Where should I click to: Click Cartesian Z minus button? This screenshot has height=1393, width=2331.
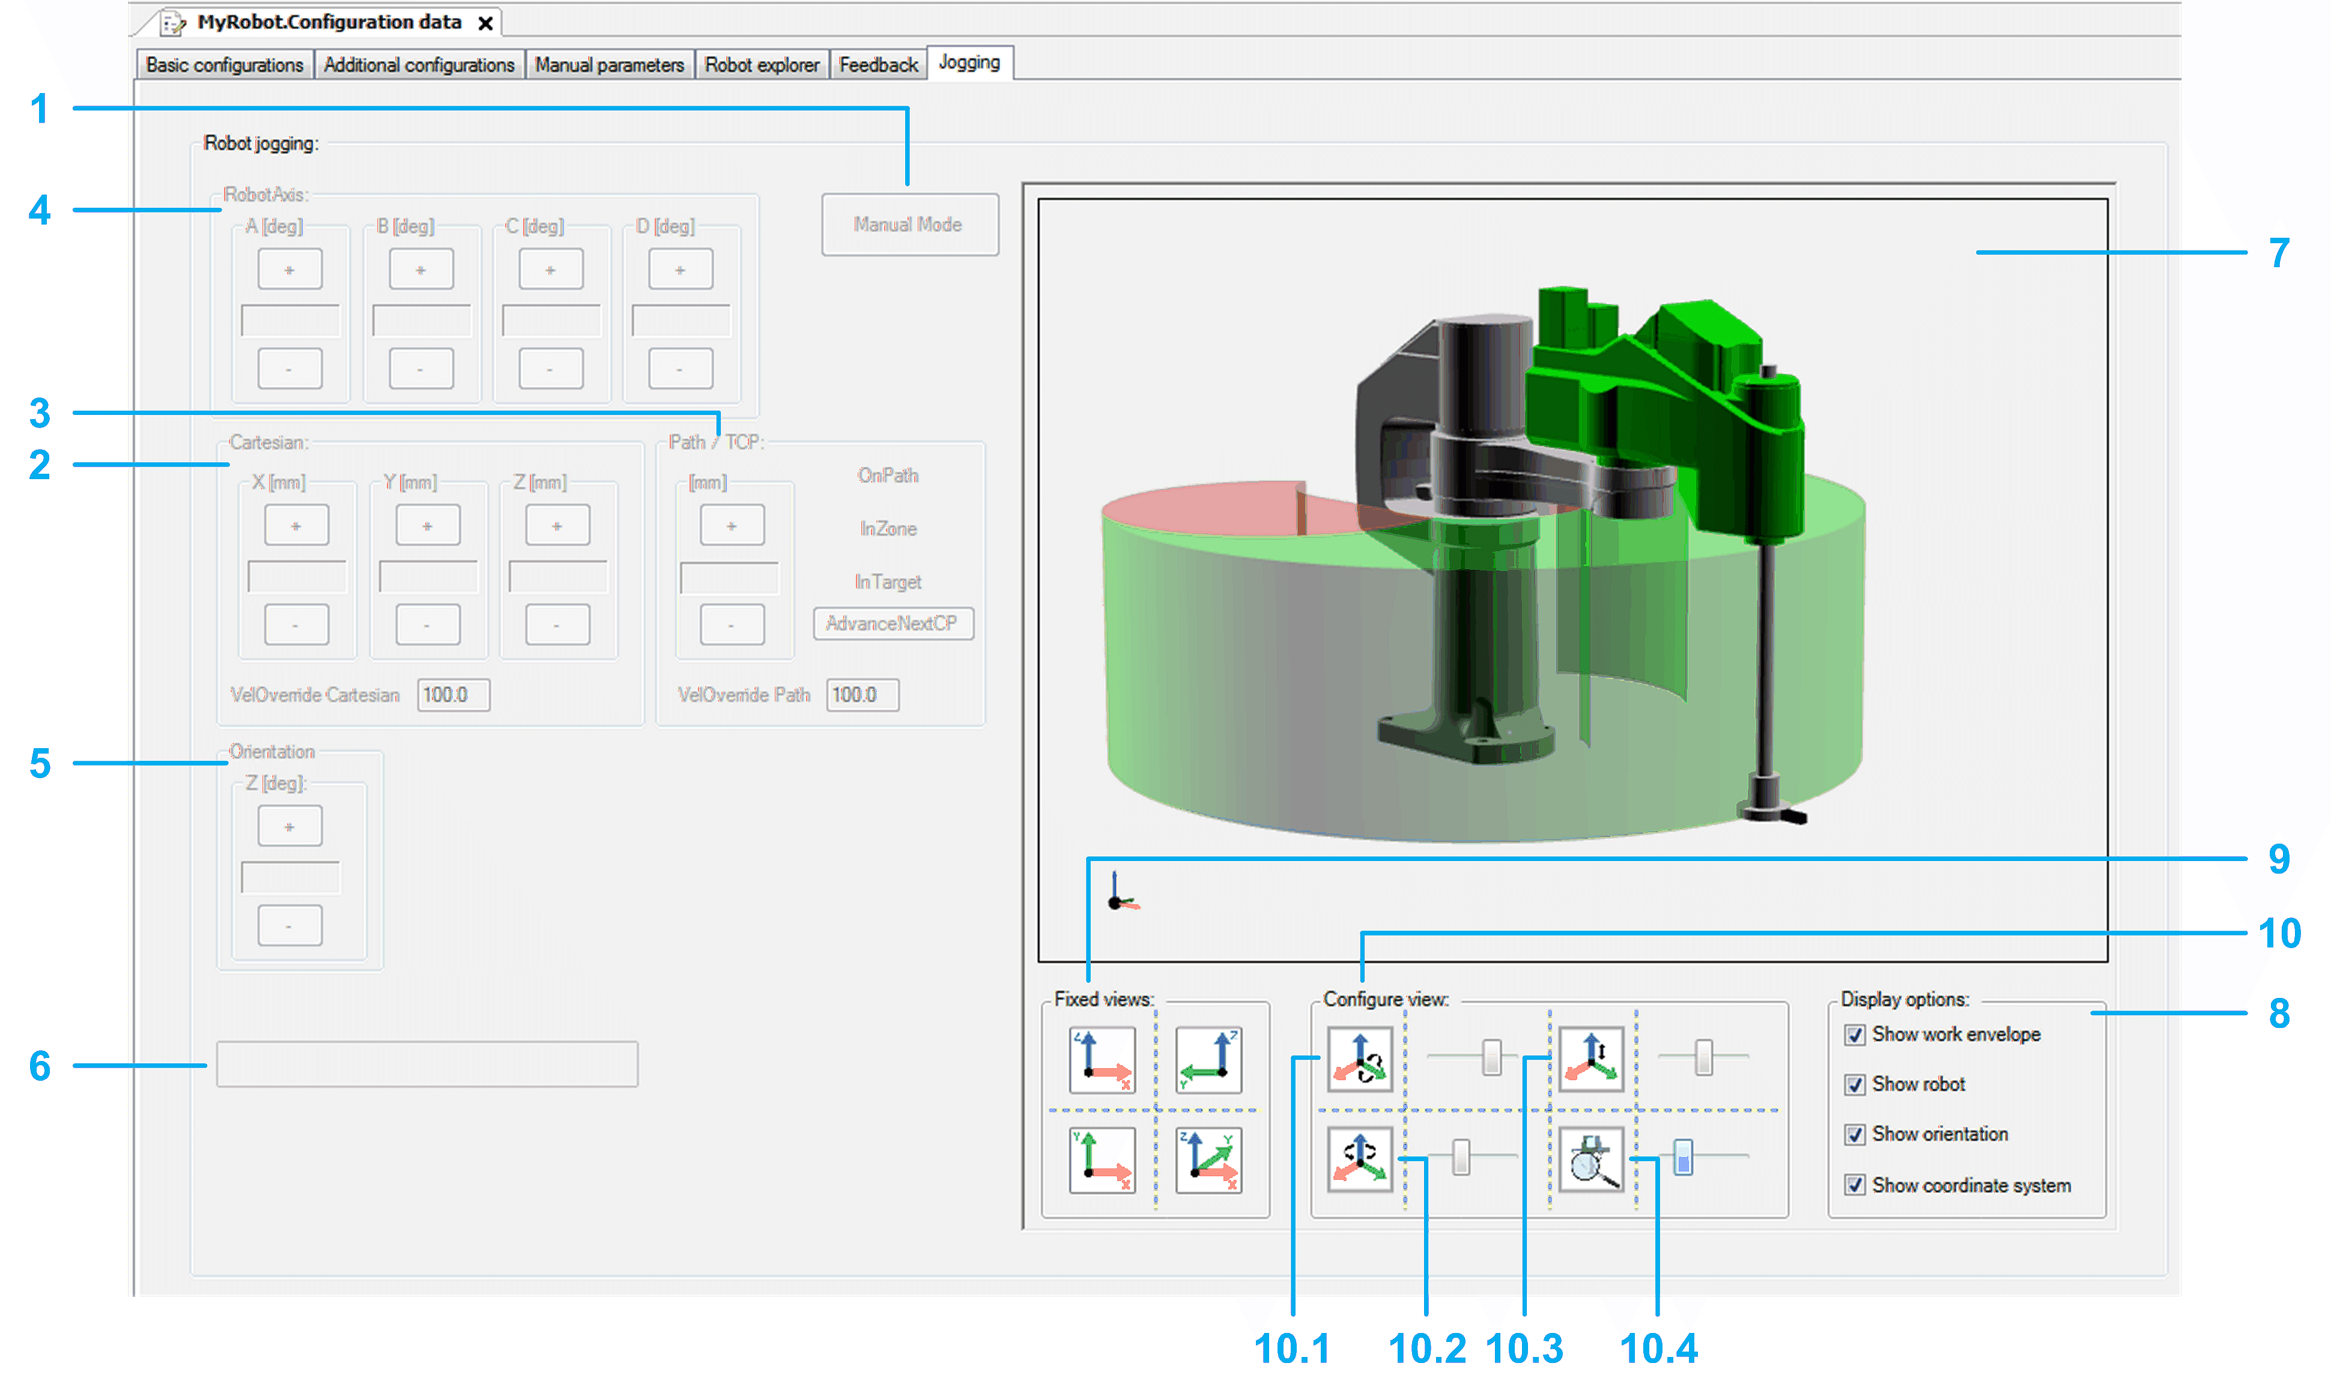point(557,625)
